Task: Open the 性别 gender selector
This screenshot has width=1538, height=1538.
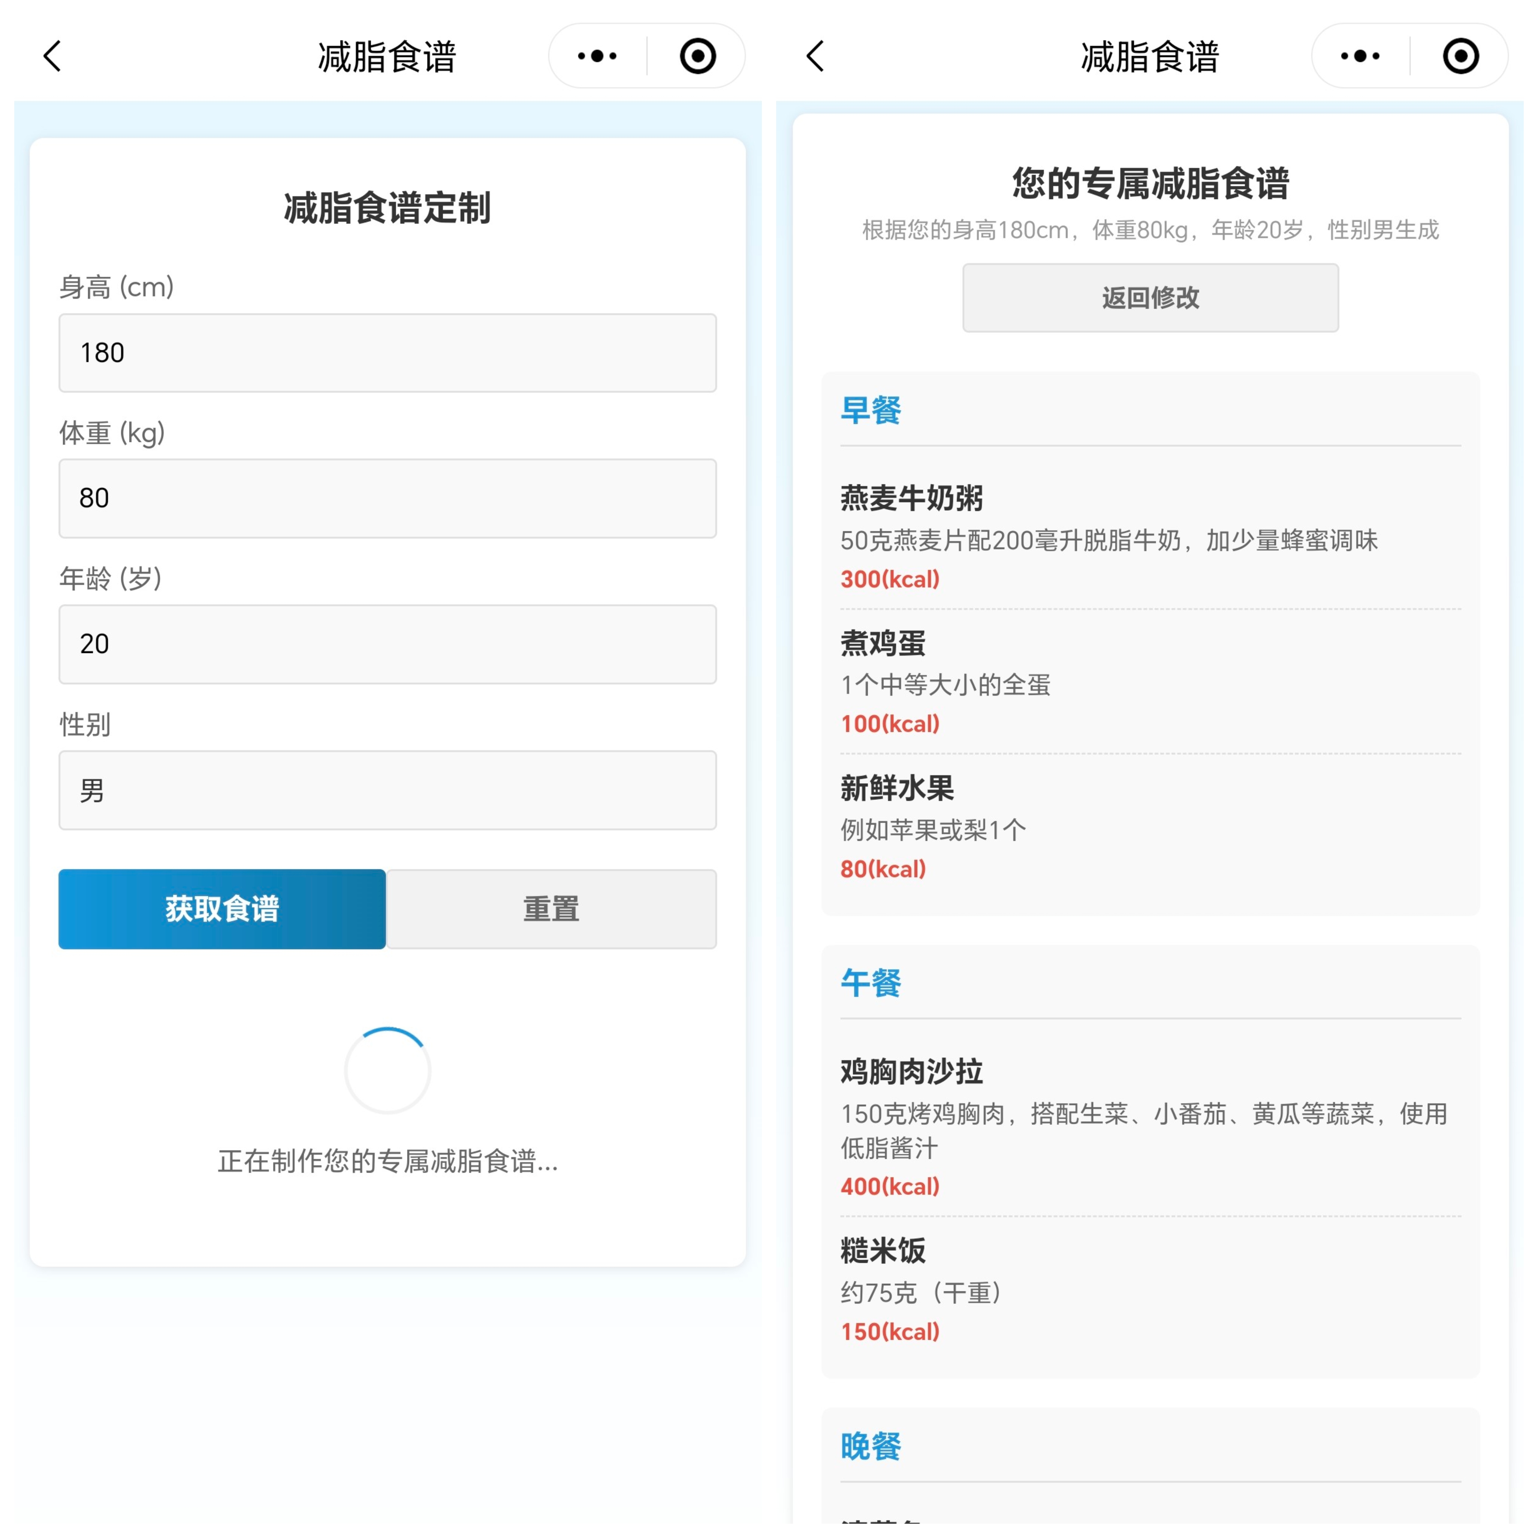Action: (388, 790)
